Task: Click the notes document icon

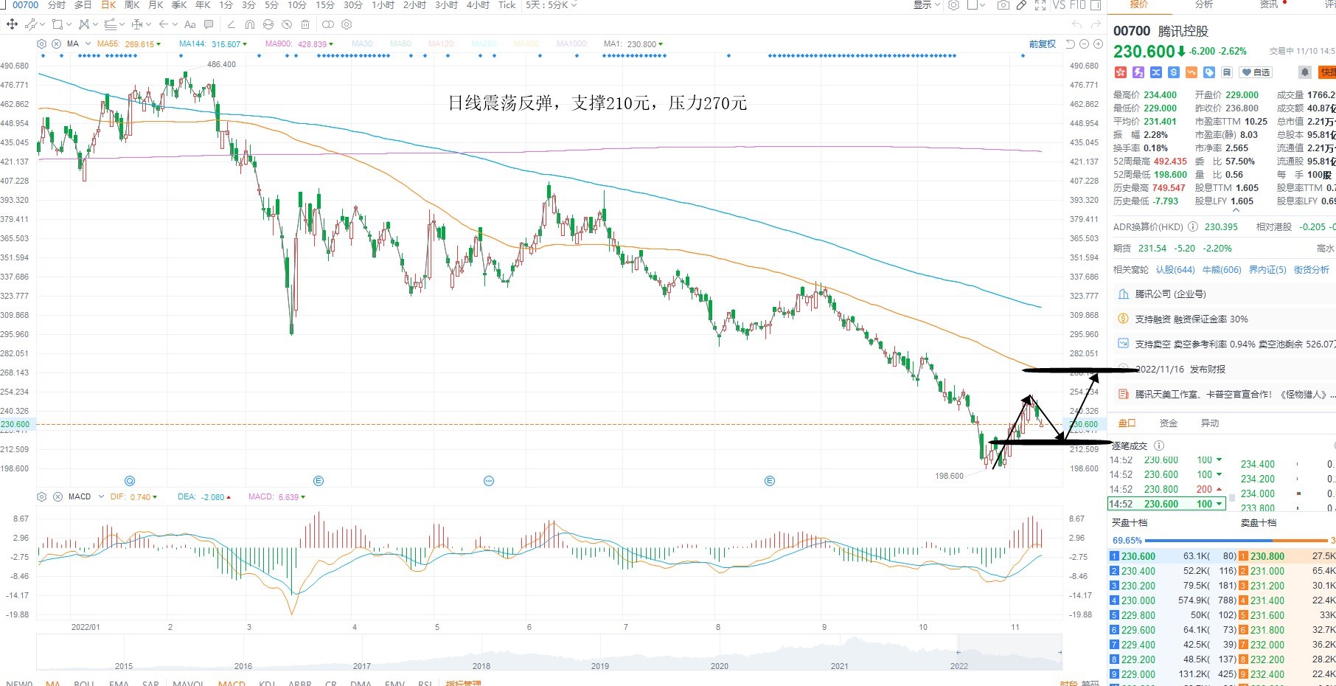Action: point(1227,72)
